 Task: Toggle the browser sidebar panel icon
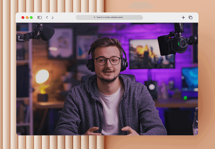pos(39,18)
